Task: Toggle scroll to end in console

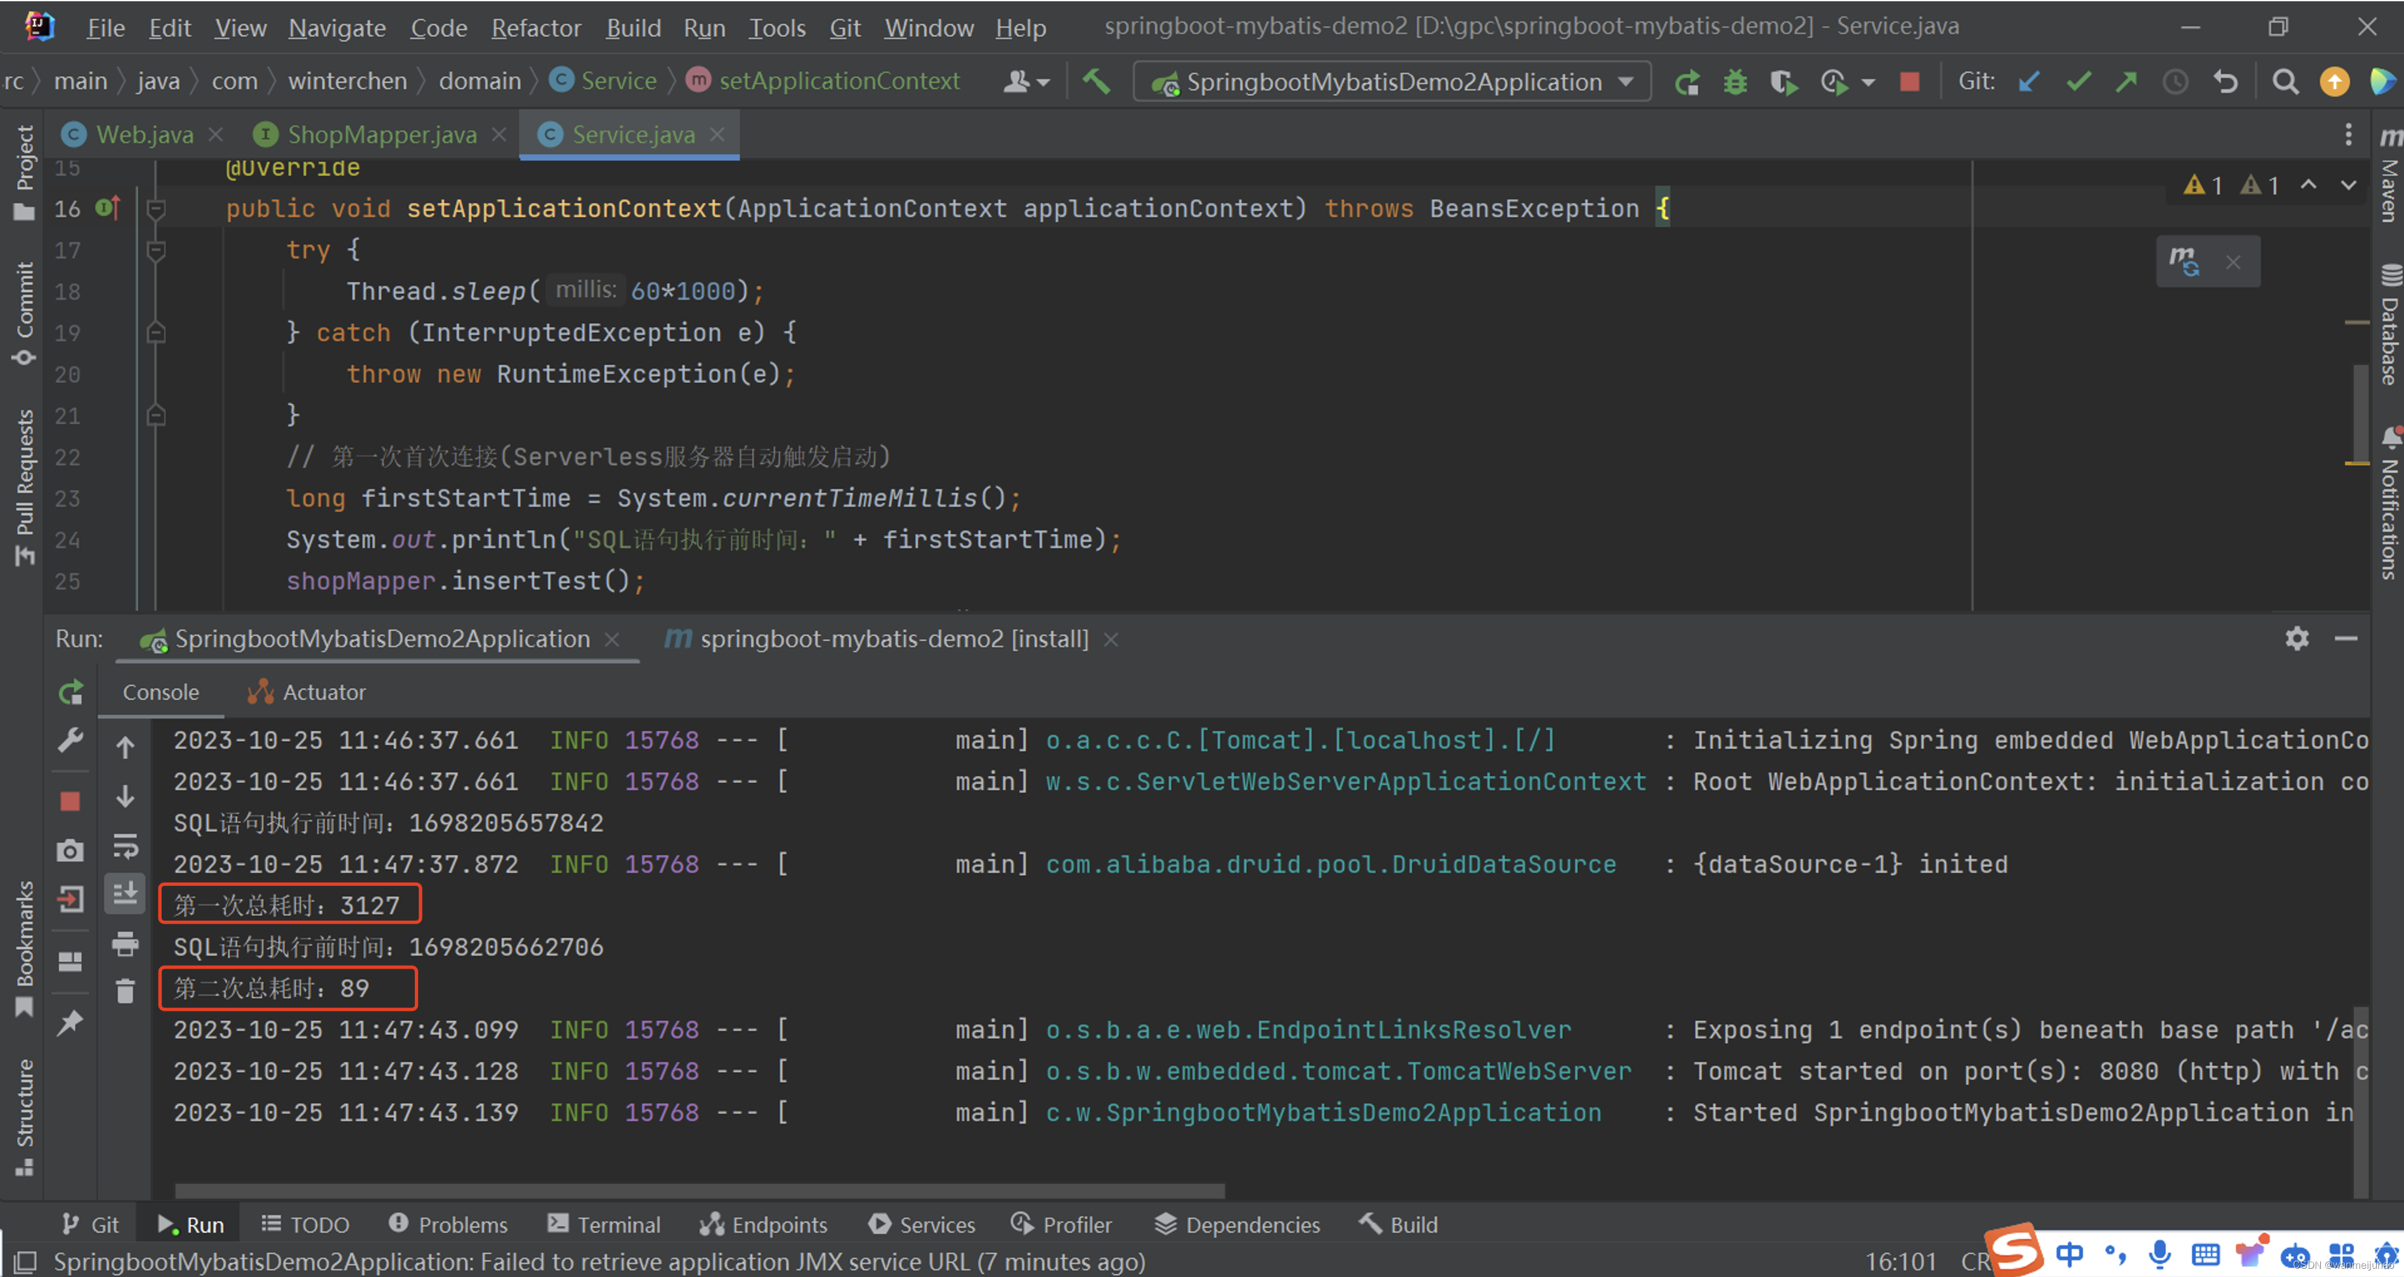Action: 125,895
